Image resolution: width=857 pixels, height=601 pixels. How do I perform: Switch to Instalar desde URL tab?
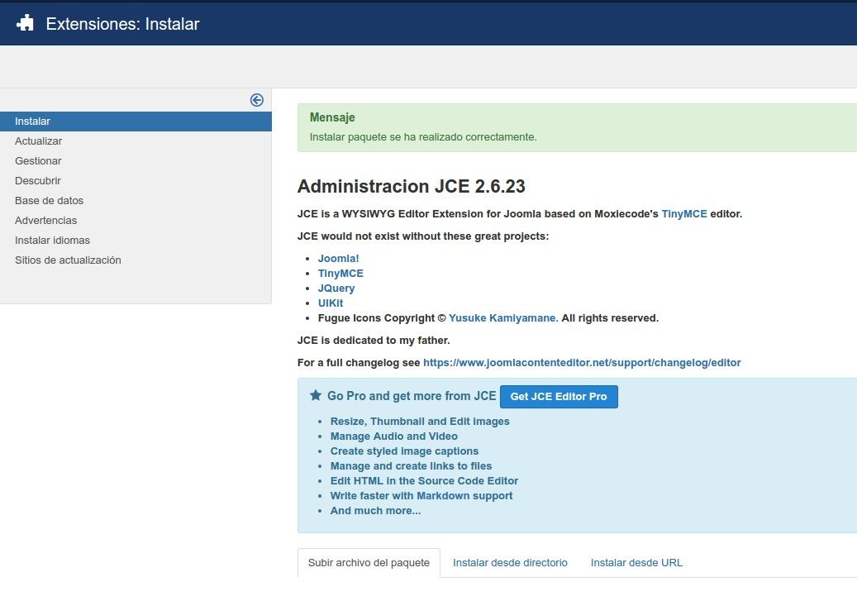point(636,563)
